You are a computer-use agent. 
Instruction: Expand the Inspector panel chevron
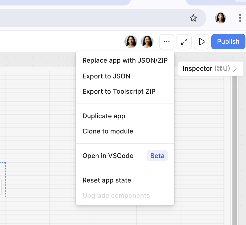[x=235, y=69]
